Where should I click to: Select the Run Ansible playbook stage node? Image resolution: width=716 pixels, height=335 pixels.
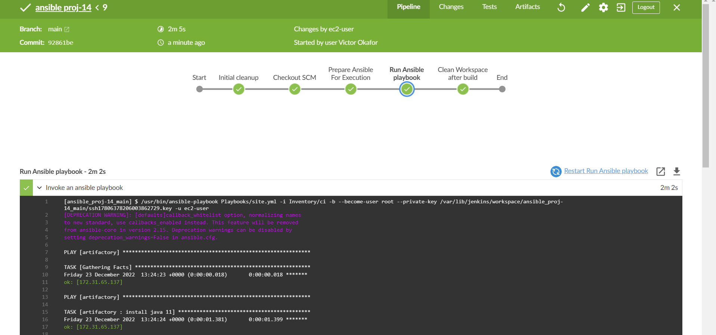[407, 89]
